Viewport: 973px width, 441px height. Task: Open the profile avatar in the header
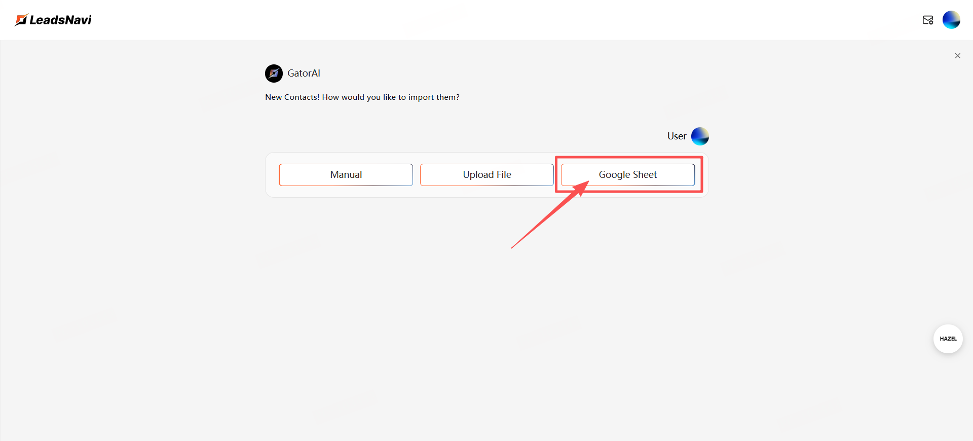[951, 20]
